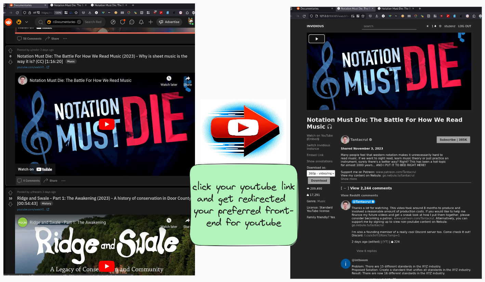This screenshot has height=282, width=485.
Task: Reload the page in the left browser
Action: [x=17, y=13]
